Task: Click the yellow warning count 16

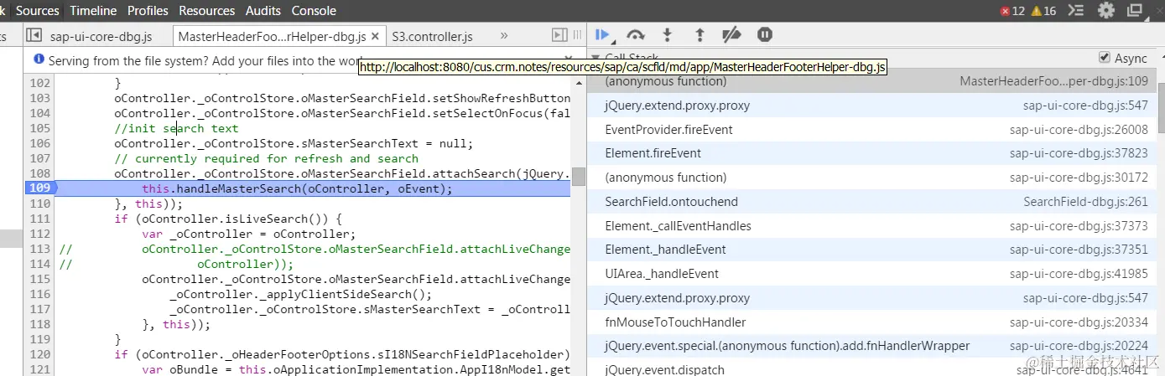Action: (x=1043, y=11)
